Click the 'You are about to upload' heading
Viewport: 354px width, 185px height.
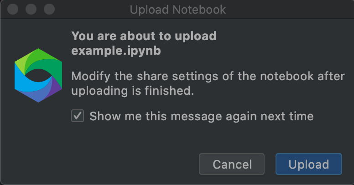coord(144,36)
